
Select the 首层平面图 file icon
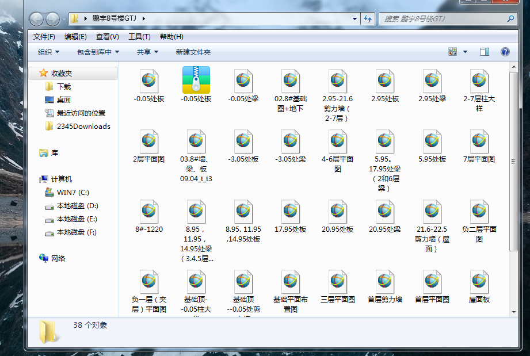(x=432, y=282)
